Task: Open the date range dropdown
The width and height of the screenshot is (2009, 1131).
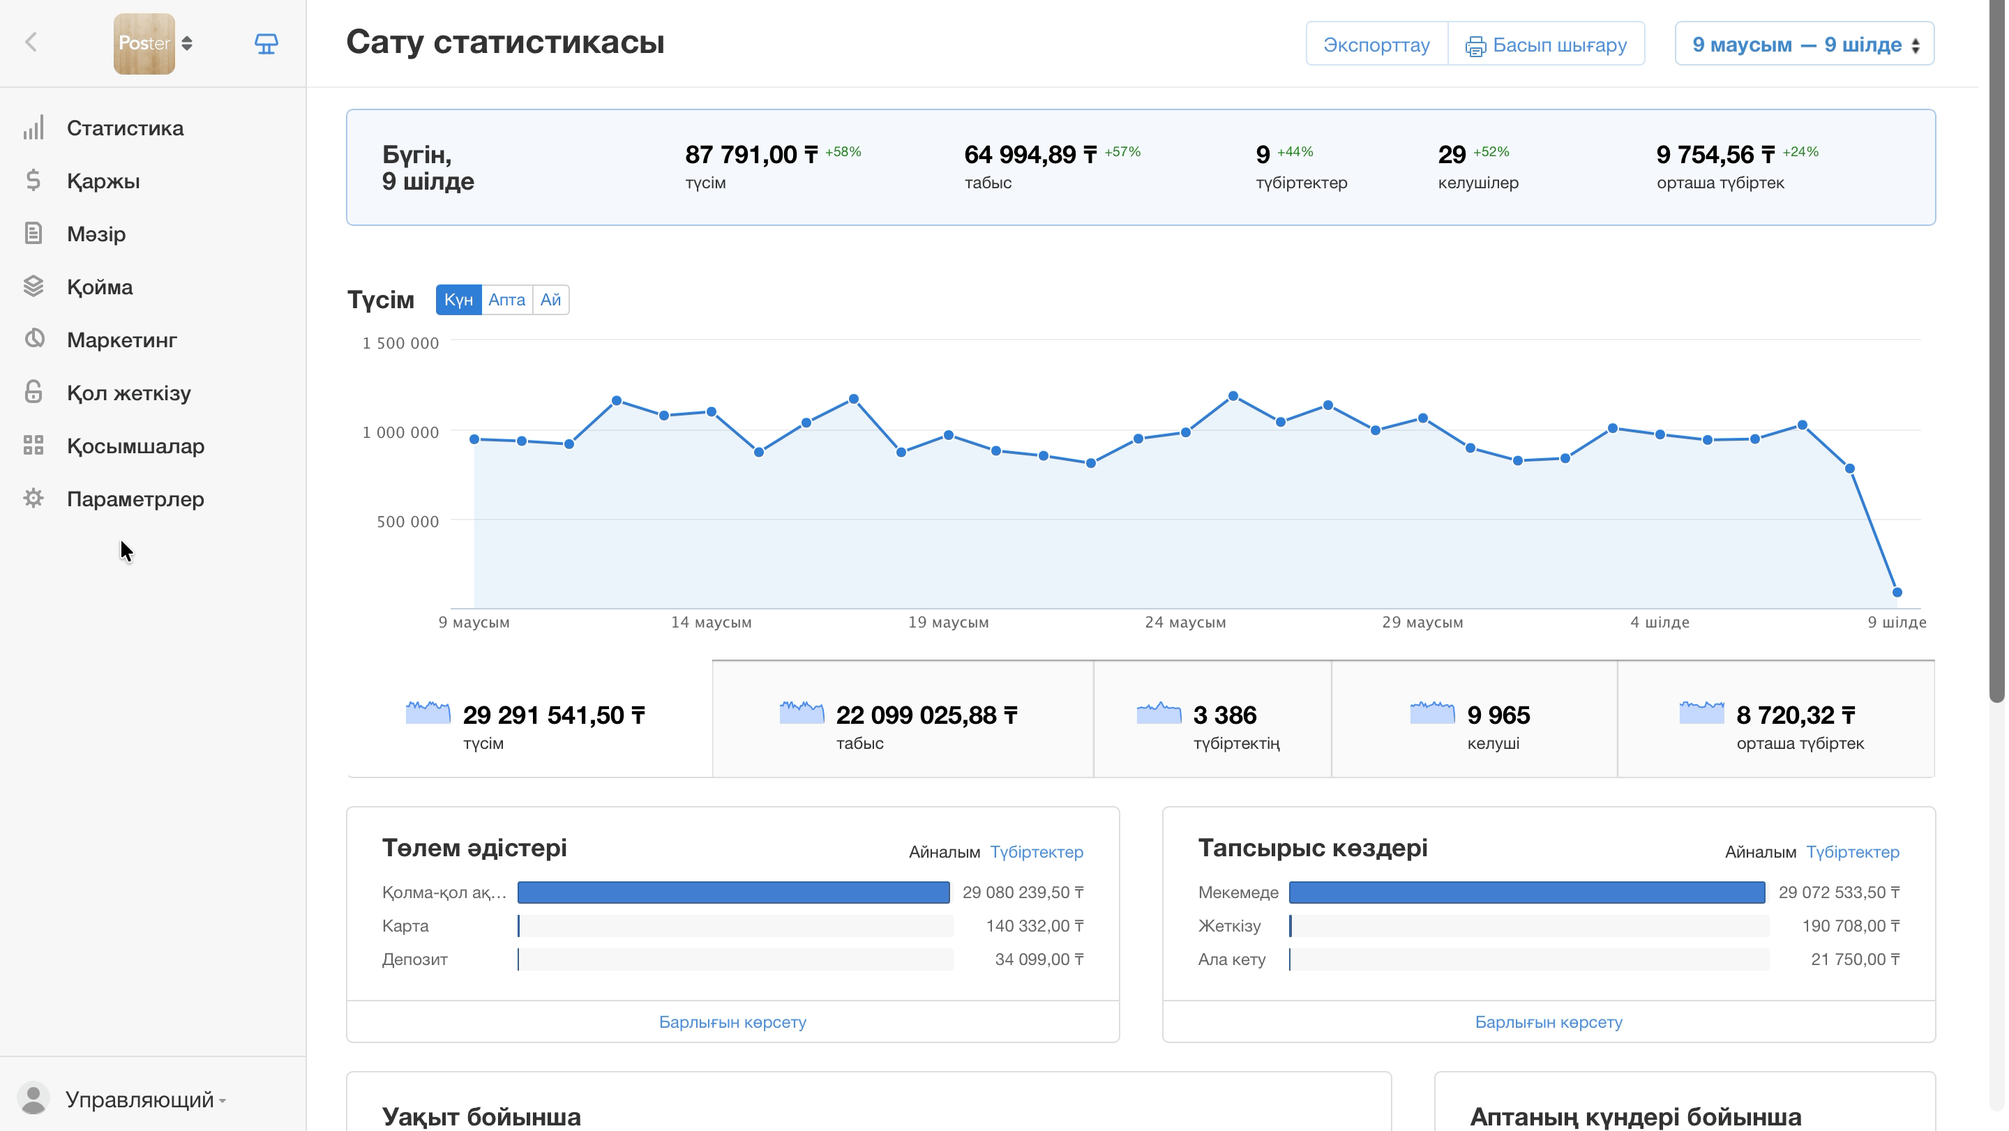Action: pyautogui.click(x=1804, y=45)
